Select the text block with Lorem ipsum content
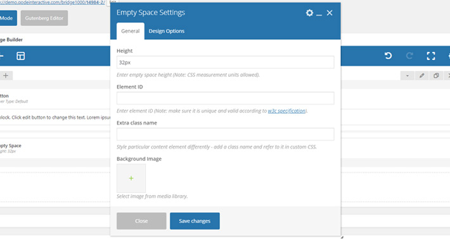This screenshot has height=239, width=450. tap(55, 118)
